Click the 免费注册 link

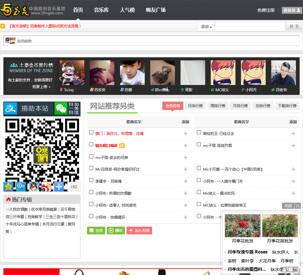click(x=266, y=10)
